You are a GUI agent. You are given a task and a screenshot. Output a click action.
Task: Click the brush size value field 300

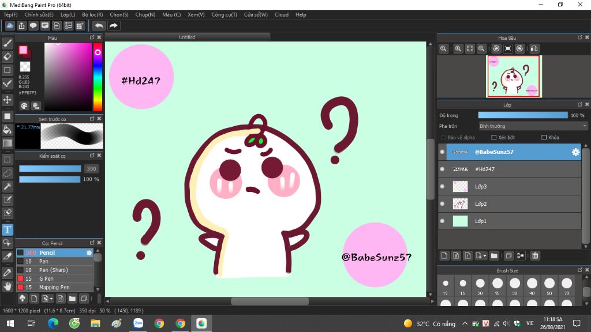[x=92, y=169]
